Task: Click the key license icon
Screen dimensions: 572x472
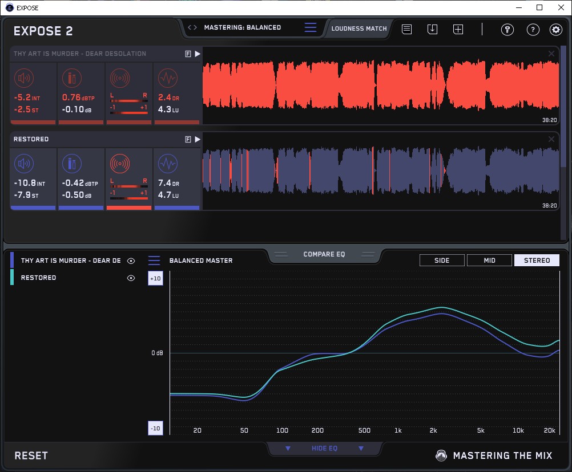Action: click(507, 30)
